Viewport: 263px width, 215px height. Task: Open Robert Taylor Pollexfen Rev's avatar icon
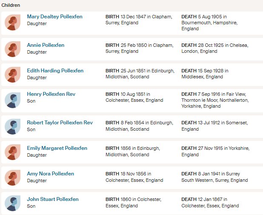(13, 126)
